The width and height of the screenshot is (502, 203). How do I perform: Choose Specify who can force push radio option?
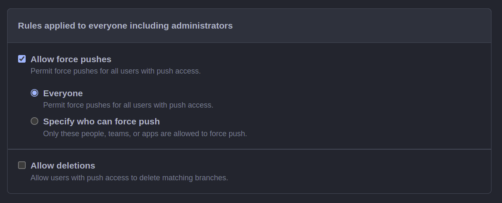tap(34, 121)
